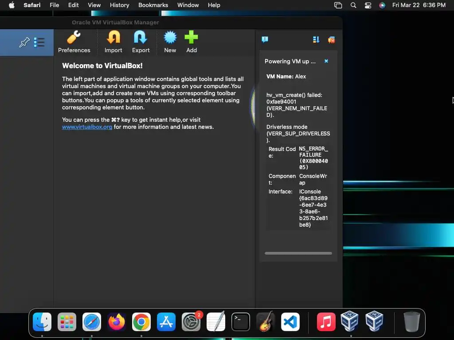
Task: Click the date and time in menu bar
Action: [419, 5]
